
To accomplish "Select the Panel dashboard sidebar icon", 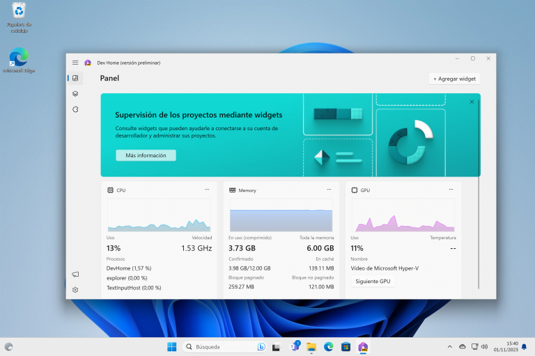I will [x=75, y=79].
